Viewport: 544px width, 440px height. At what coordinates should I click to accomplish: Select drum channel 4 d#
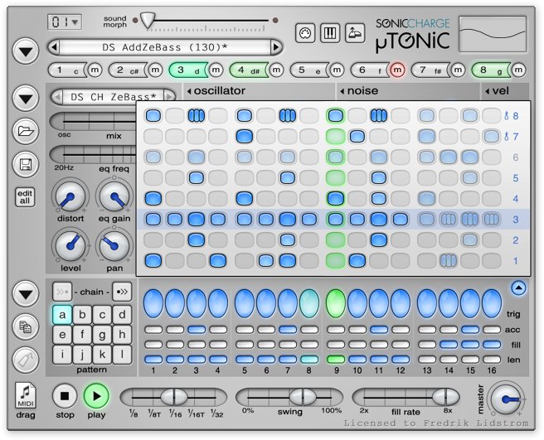[x=246, y=70]
